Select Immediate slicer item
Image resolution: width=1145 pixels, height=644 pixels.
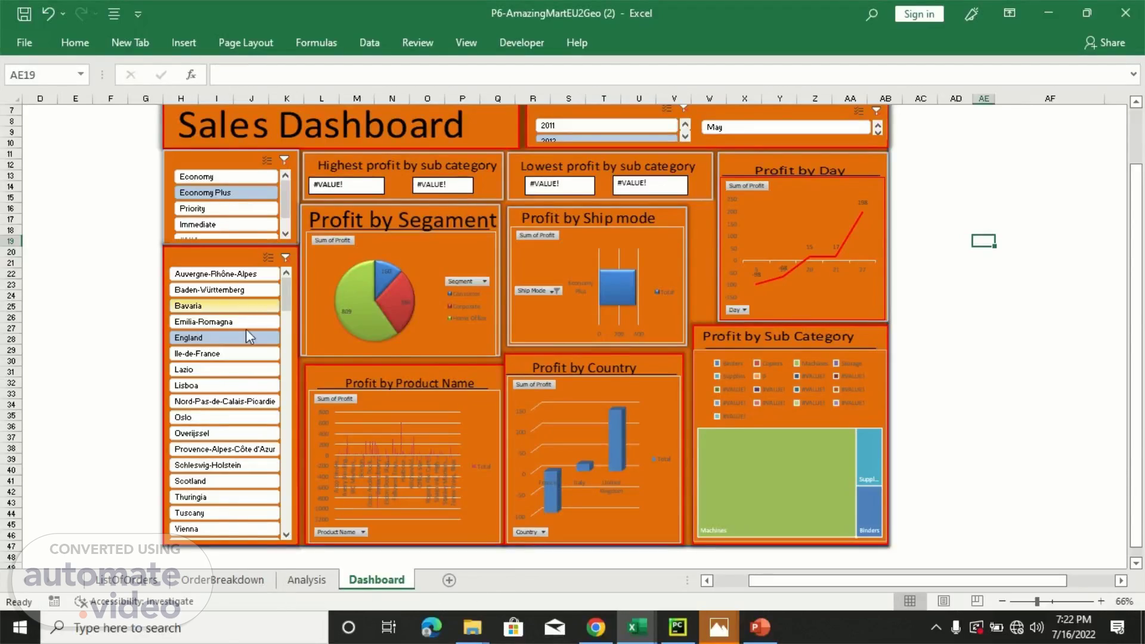coord(226,224)
